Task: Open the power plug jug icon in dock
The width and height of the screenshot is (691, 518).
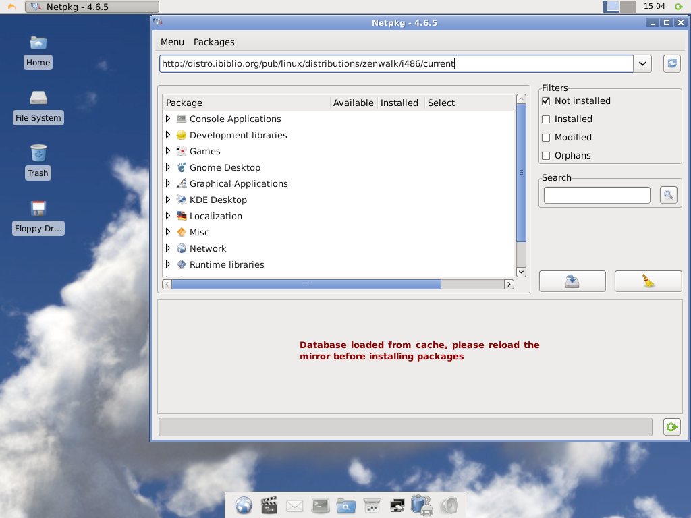Action: [422, 505]
